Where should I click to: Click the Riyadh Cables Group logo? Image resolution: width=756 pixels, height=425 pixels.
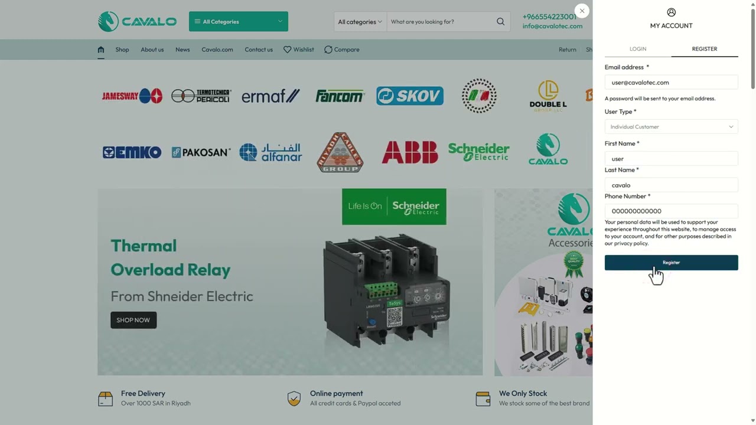click(x=340, y=152)
